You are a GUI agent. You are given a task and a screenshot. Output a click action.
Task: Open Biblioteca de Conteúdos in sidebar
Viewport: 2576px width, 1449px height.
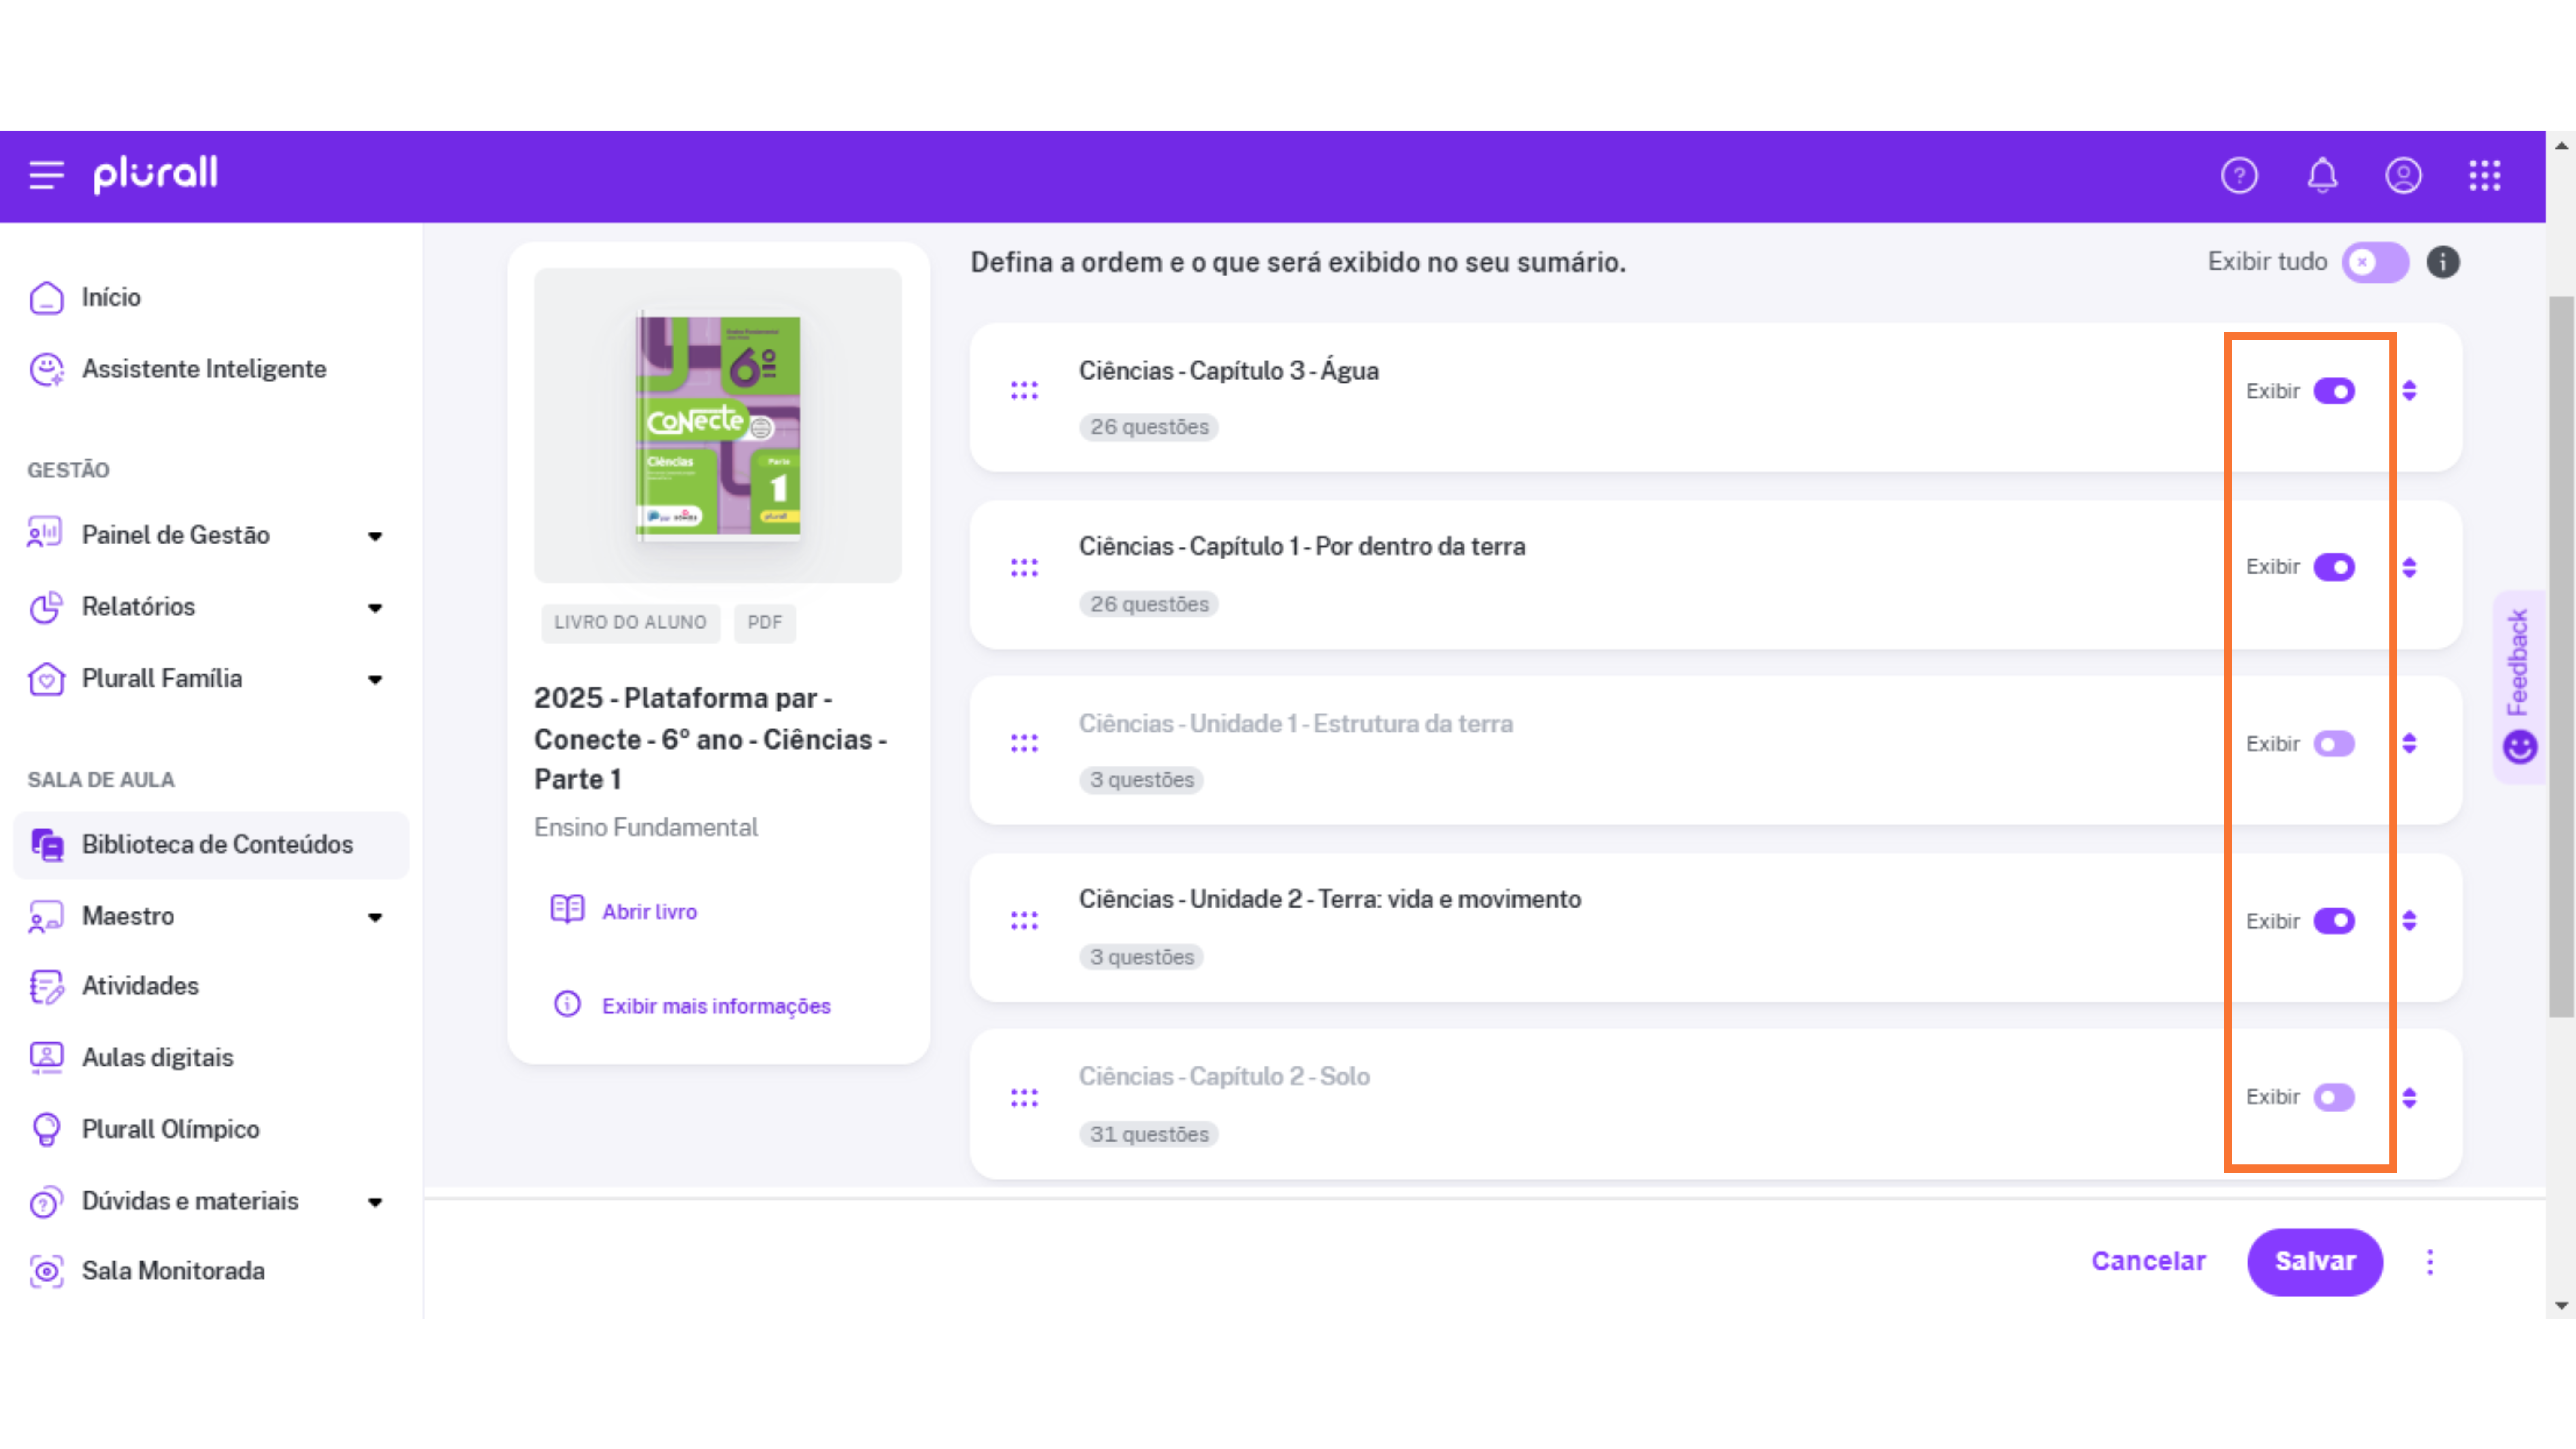tap(211, 845)
